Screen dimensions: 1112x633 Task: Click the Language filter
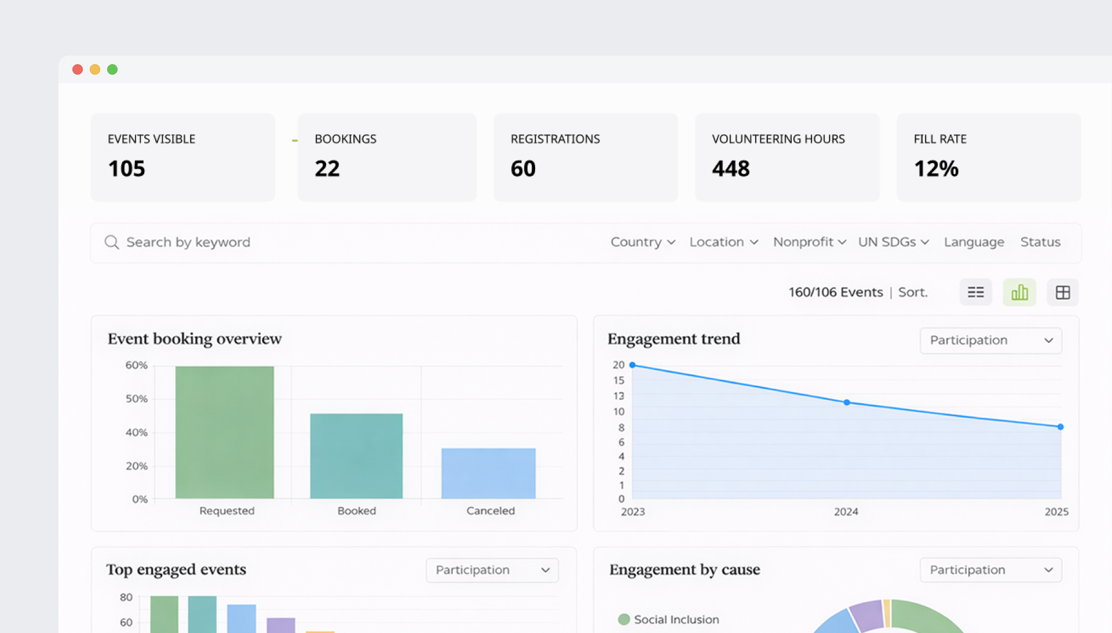click(974, 242)
